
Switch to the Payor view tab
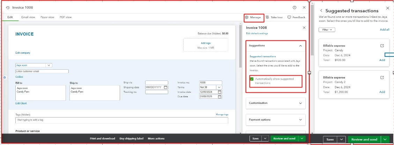[x=47, y=17]
